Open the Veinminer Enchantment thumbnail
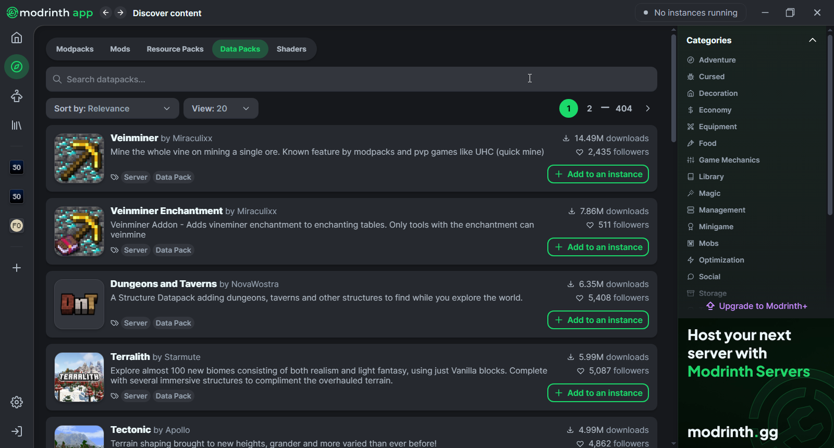 click(79, 231)
